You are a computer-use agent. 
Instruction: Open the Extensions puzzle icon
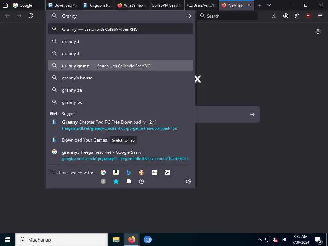pyautogui.click(x=297, y=16)
